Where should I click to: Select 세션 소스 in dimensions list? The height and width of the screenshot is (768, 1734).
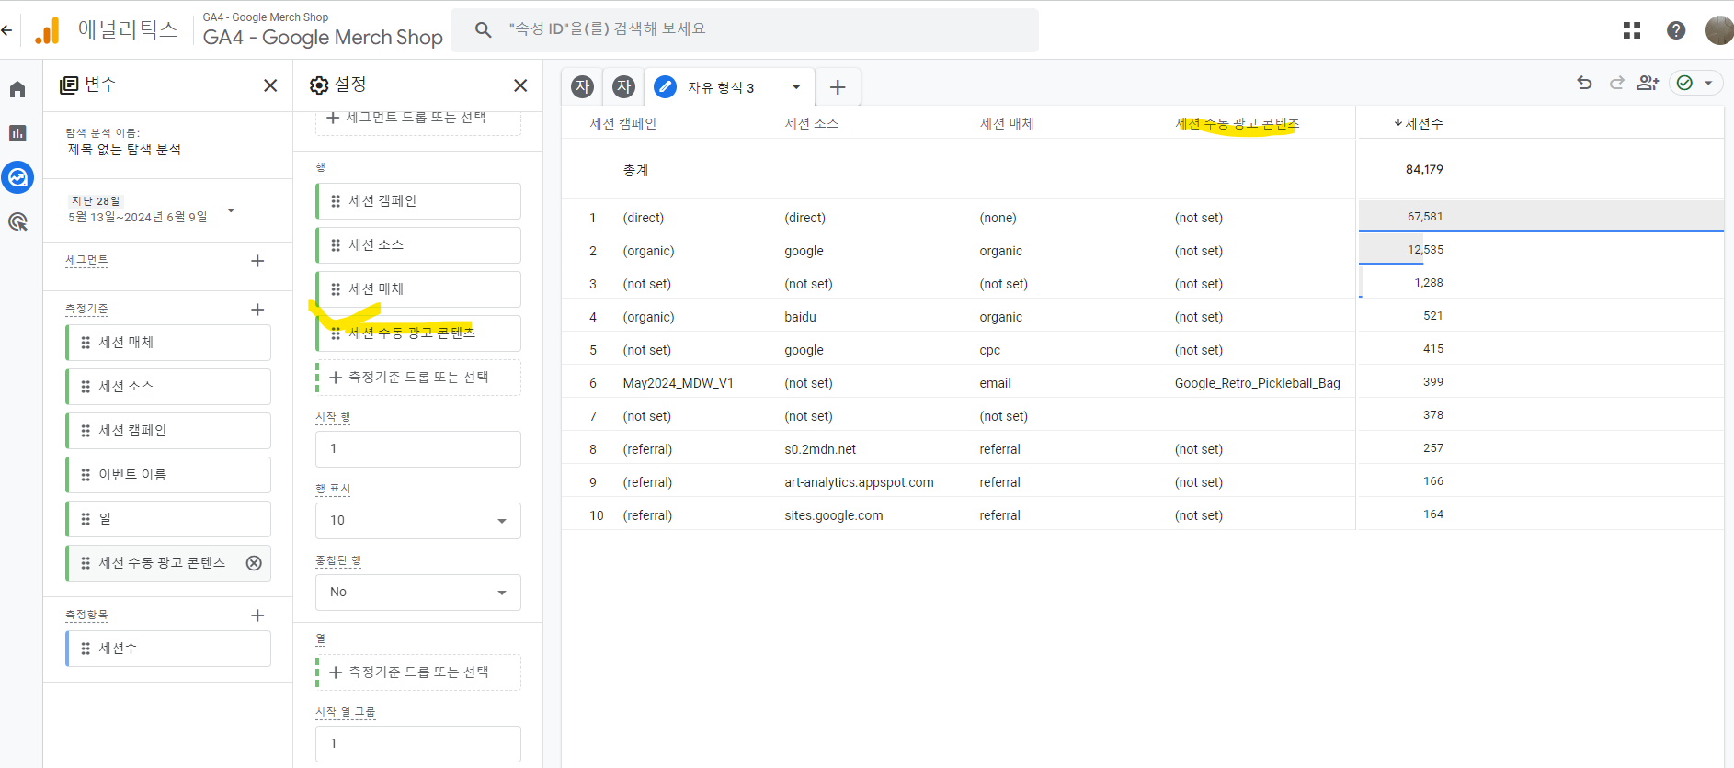(168, 387)
